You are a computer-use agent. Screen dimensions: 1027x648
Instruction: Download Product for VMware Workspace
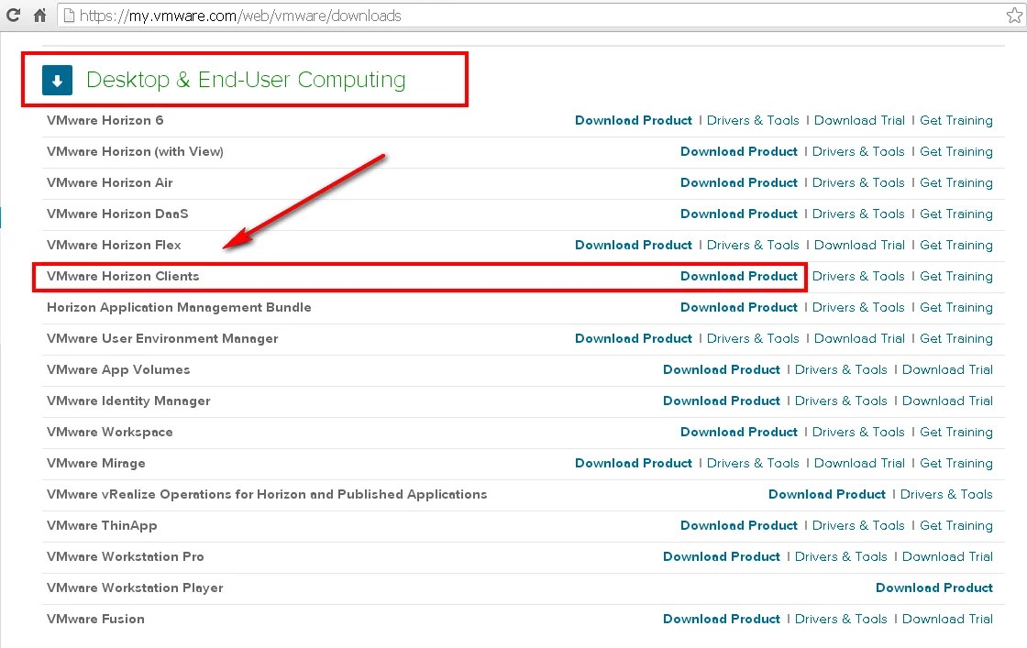click(x=739, y=432)
